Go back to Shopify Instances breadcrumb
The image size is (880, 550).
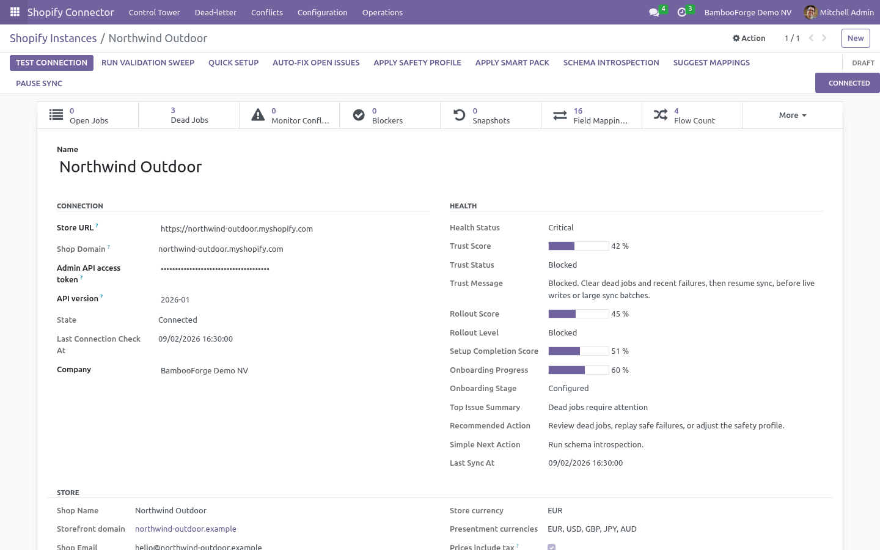53,38
